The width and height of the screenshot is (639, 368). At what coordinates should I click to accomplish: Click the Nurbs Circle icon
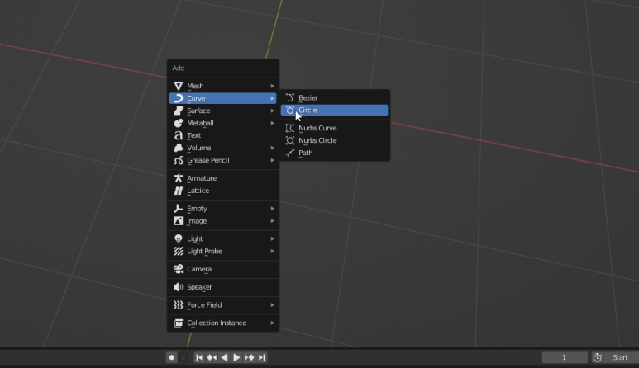click(290, 140)
